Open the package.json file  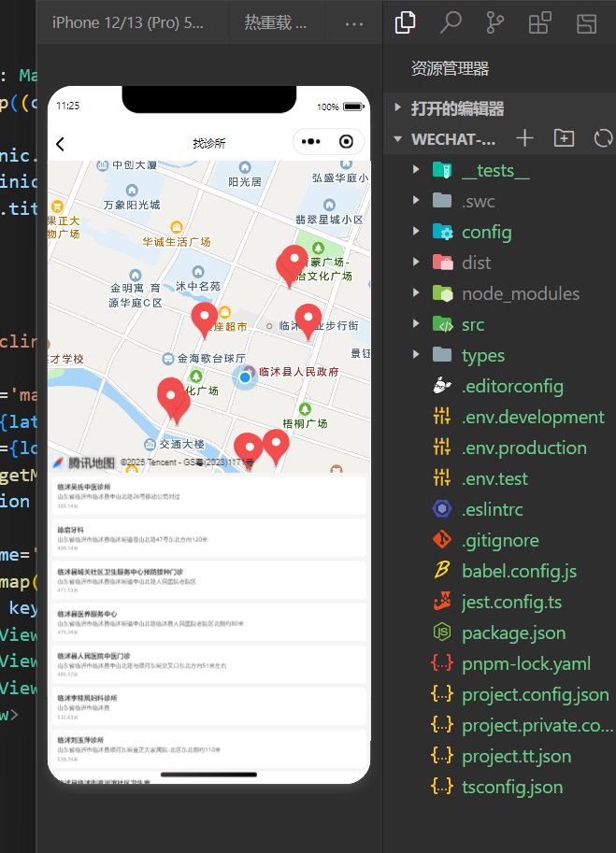(512, 633)
